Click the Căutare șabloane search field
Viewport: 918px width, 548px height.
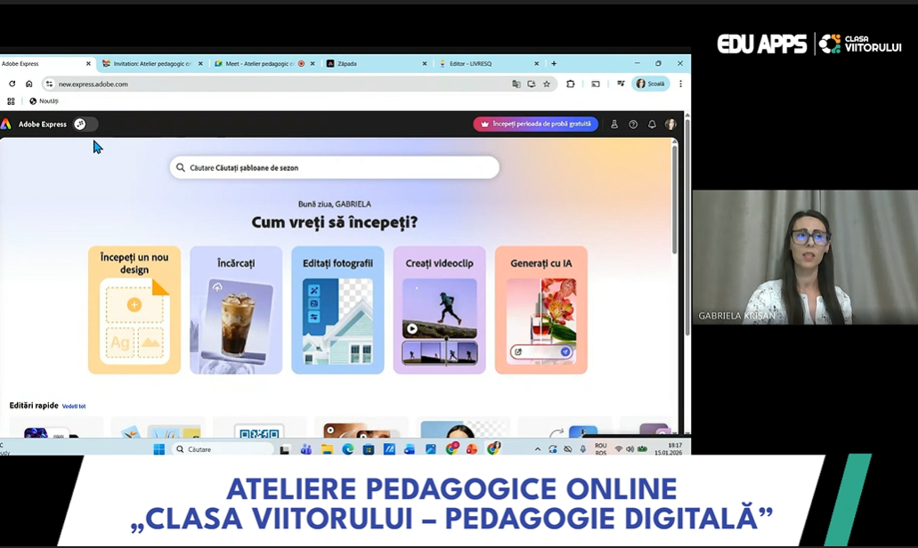coord(334,167)
